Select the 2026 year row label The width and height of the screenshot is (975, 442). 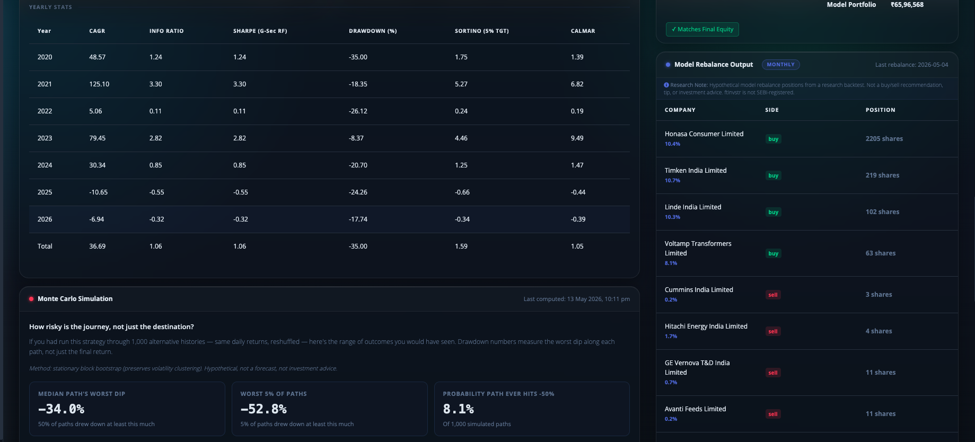point(45,219)
